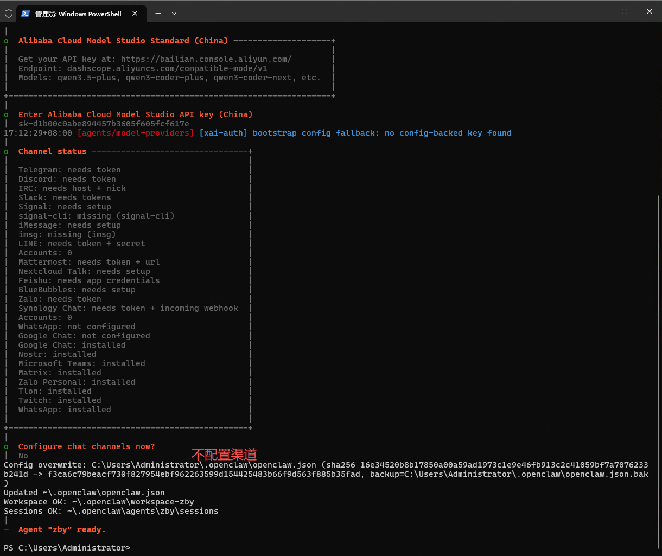Click the Mattermost: needs token + url line
The image size is (662, 556).
89,262
